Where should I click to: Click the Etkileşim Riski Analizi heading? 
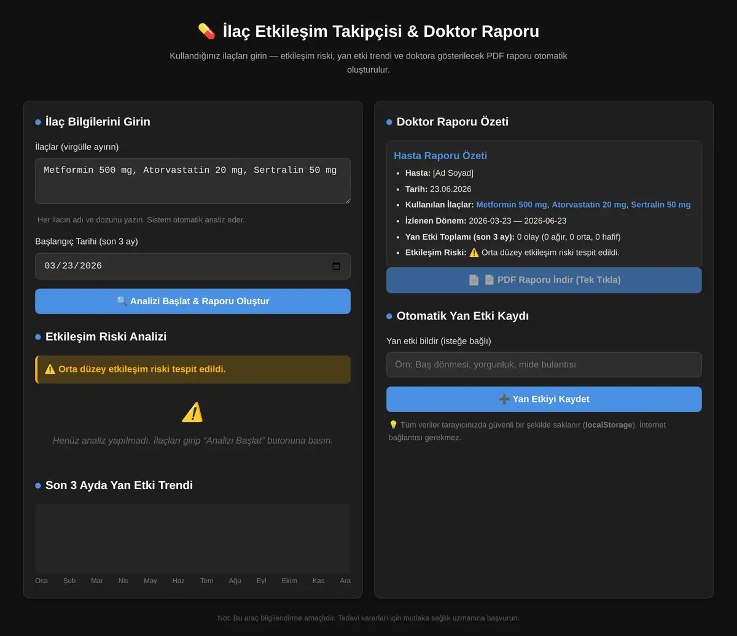[106, 337]
